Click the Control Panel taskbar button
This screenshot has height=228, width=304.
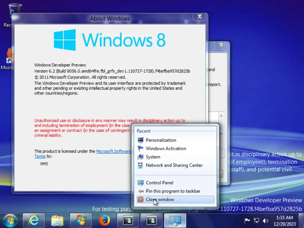click(x=175, y=221)
